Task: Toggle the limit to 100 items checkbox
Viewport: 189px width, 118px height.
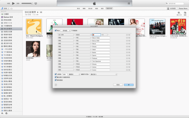Action: click(x=56, y=74)
